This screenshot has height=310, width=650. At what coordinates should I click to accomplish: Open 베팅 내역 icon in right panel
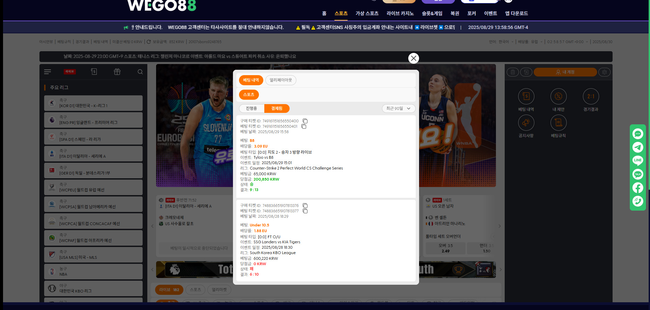tap(526, 97)
